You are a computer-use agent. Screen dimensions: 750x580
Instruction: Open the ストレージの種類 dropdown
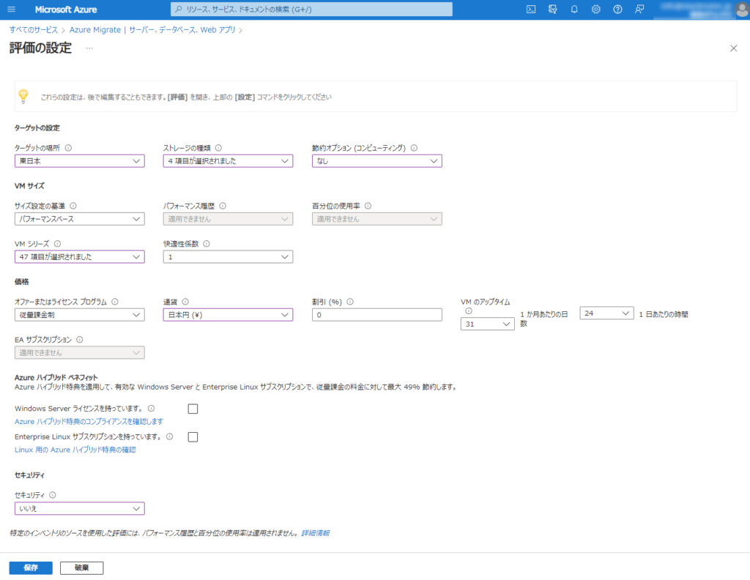tap(228, 161)
